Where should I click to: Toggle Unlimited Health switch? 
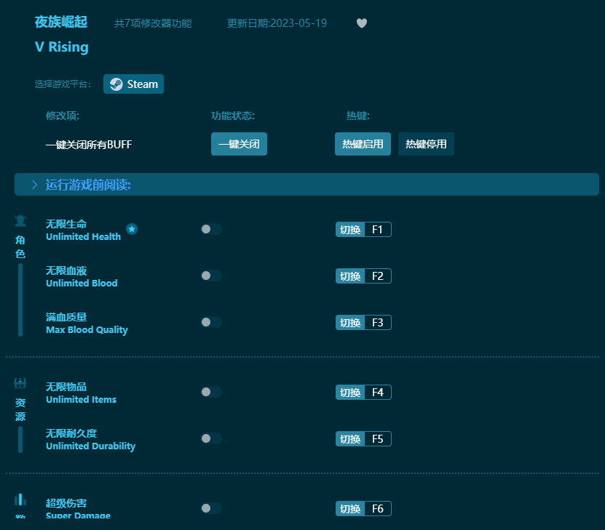click(211, 229)
